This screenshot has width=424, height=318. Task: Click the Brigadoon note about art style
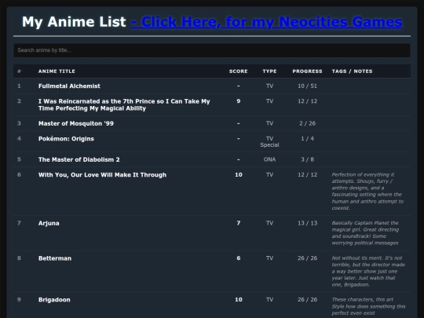[x=368, y=306]
